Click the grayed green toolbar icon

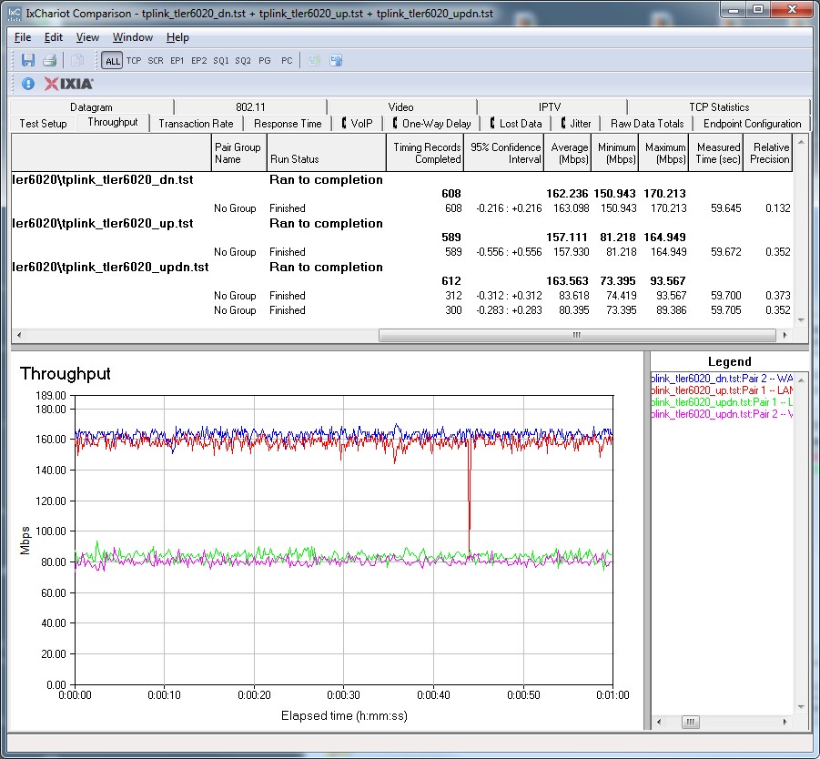pyautogui.click(x=314, y=60)
